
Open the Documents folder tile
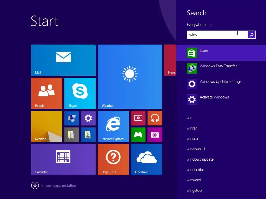[x=72, y=135]
